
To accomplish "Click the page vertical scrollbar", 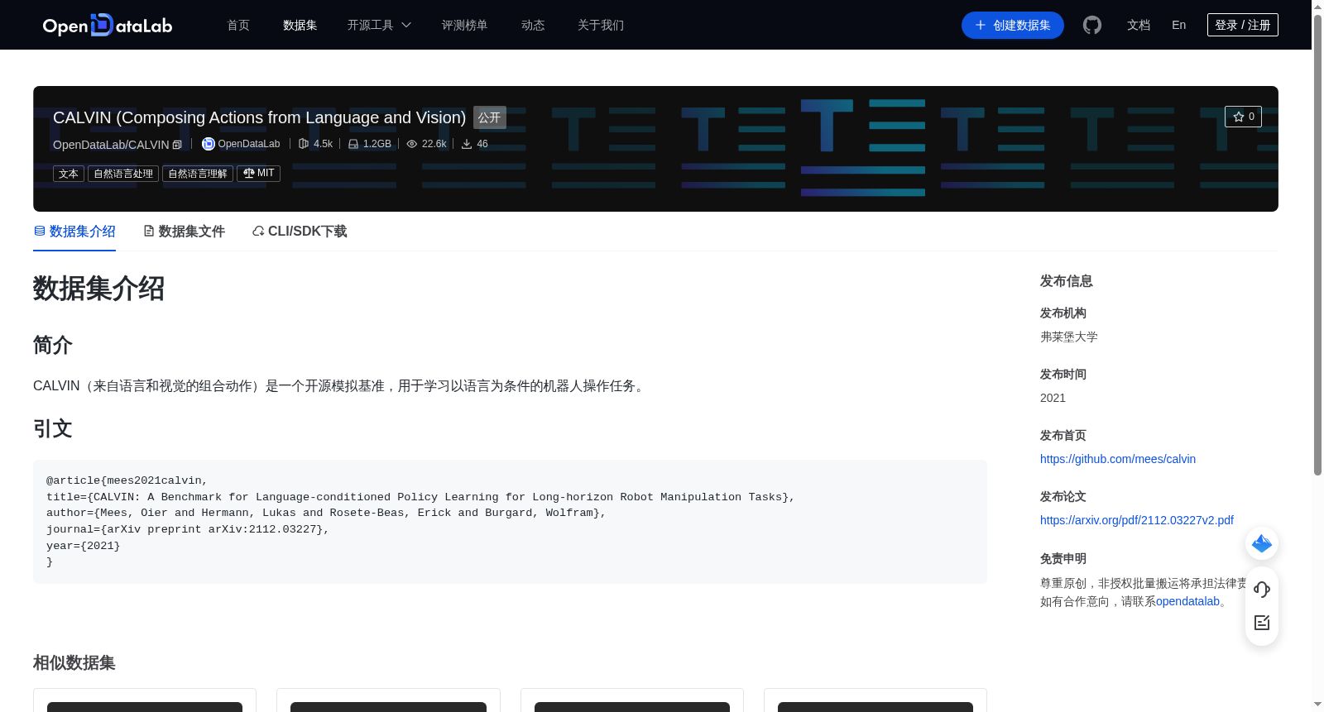I will point(1317,244).
